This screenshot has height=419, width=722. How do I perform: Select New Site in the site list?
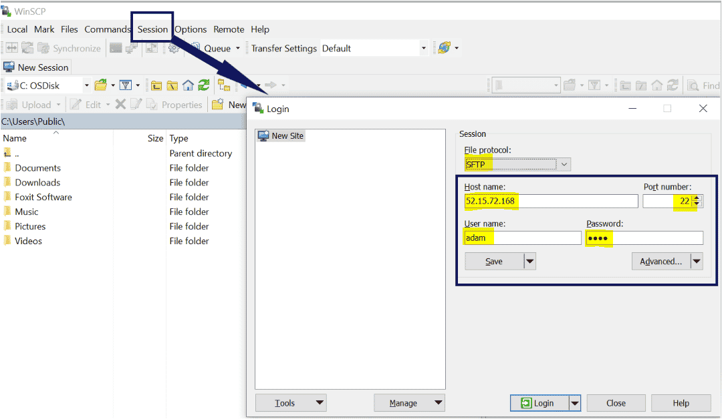pos(281,135)
